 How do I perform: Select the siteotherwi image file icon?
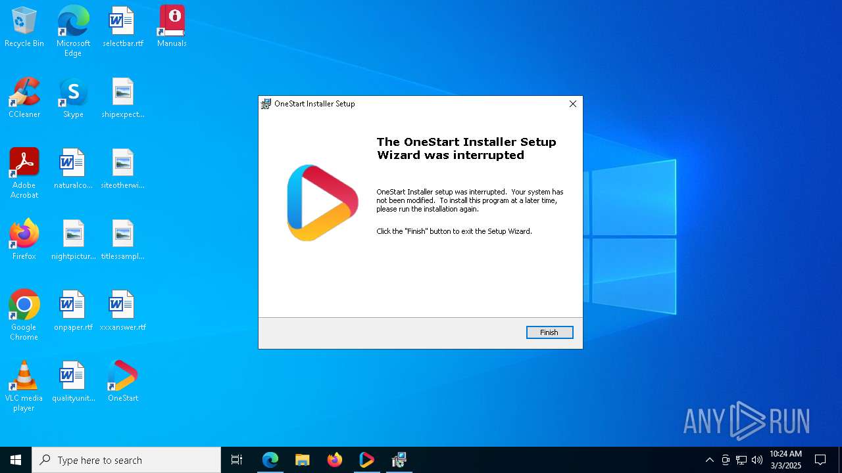coord(122,169)
